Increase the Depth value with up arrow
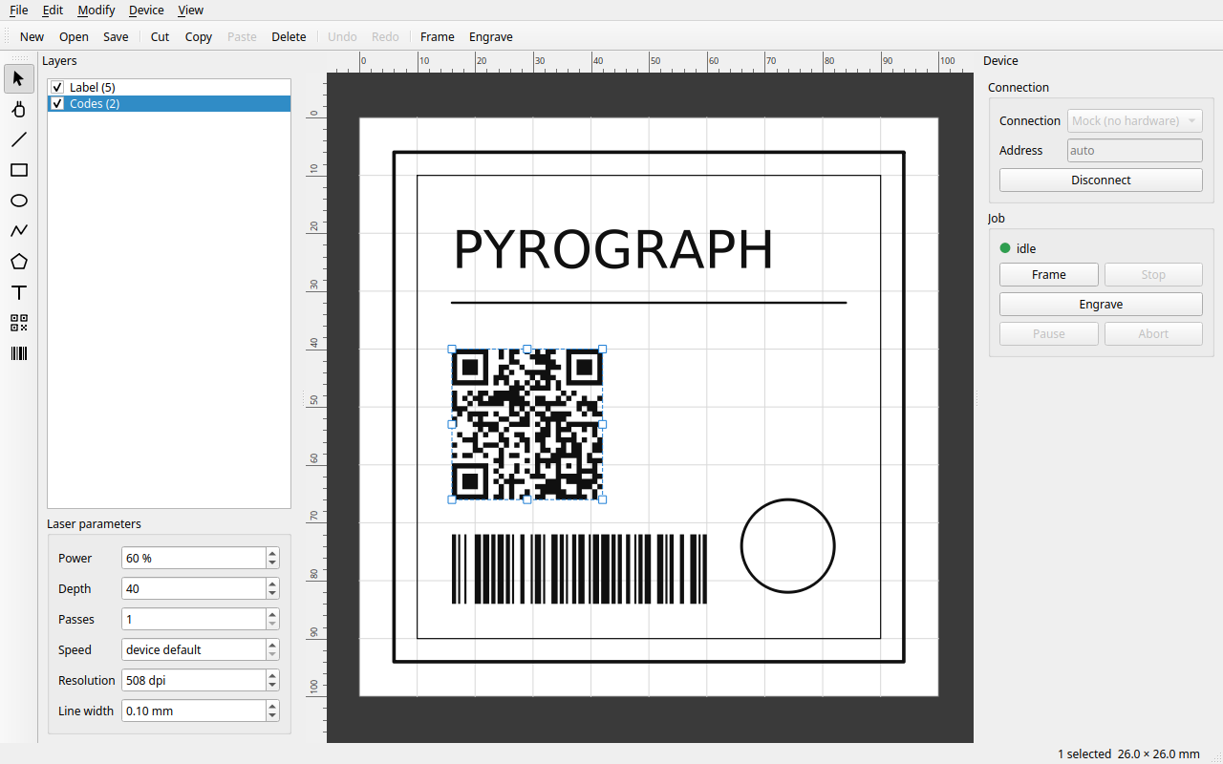This screenshot has height=764, width=1223. [272, 584]
